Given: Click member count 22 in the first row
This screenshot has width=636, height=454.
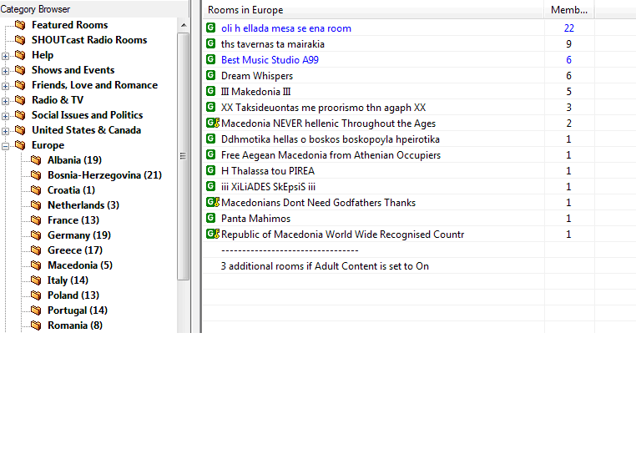Looking at the screenshot, I should click(x=568, y=28).
